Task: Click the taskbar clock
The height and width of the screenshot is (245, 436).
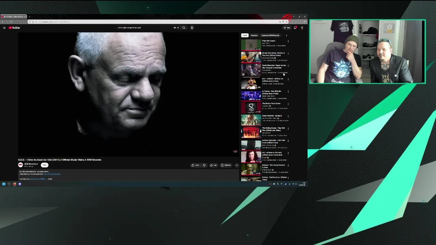Action: click(302, 184)
